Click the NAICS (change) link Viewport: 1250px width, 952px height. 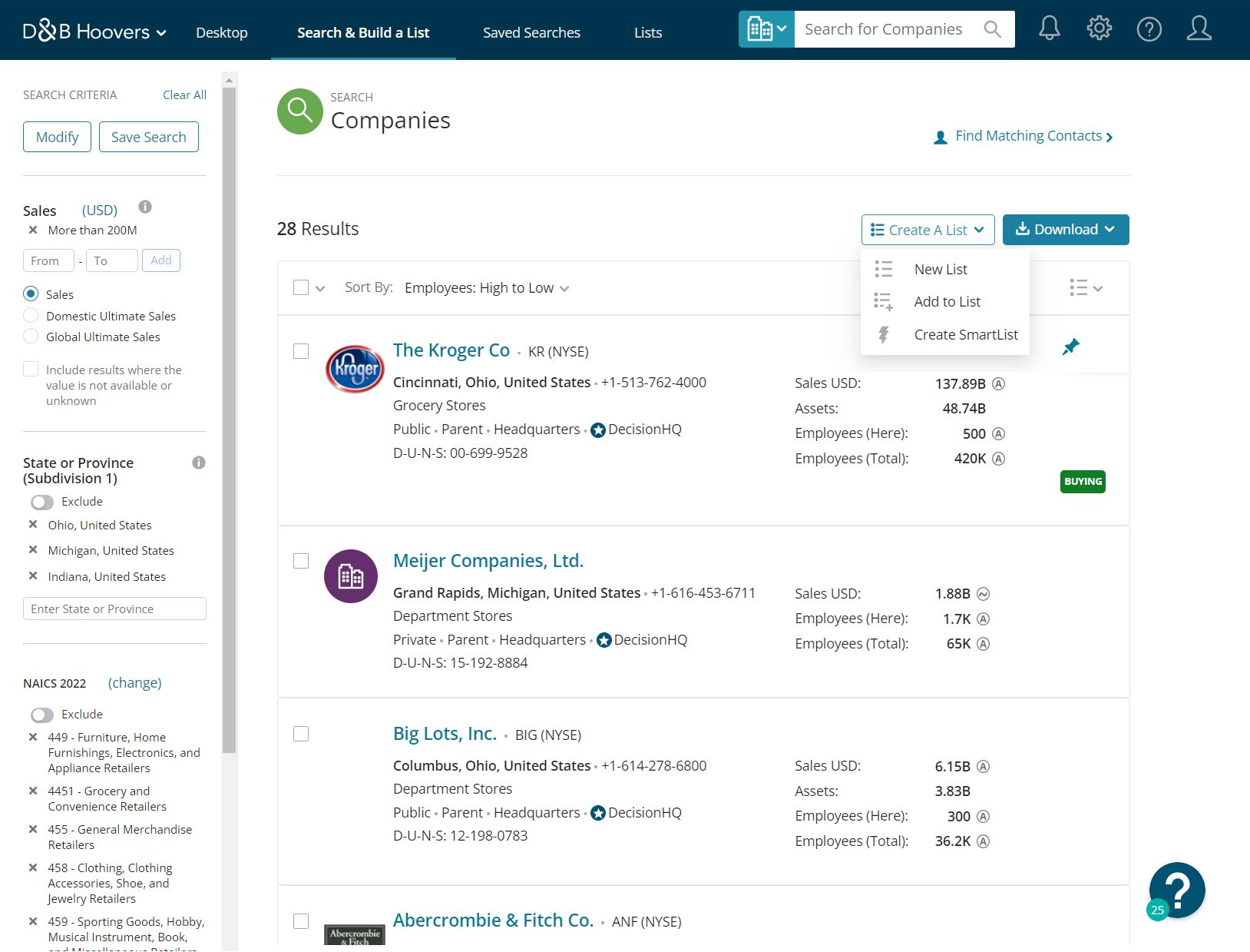[134, 682]
